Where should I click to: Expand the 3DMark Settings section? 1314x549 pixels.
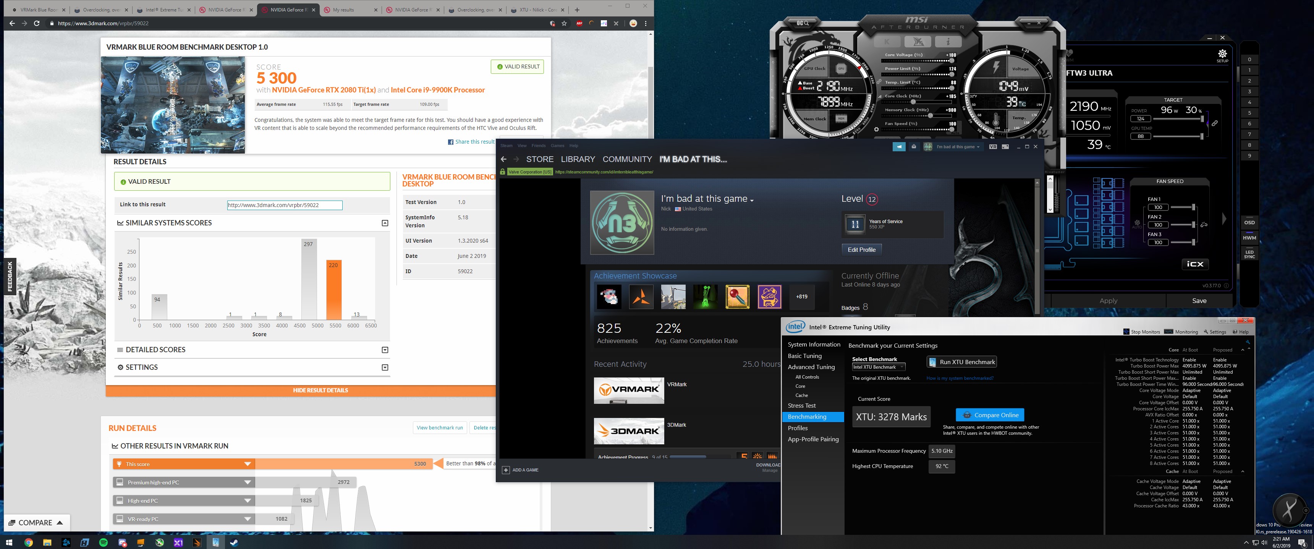385,368
